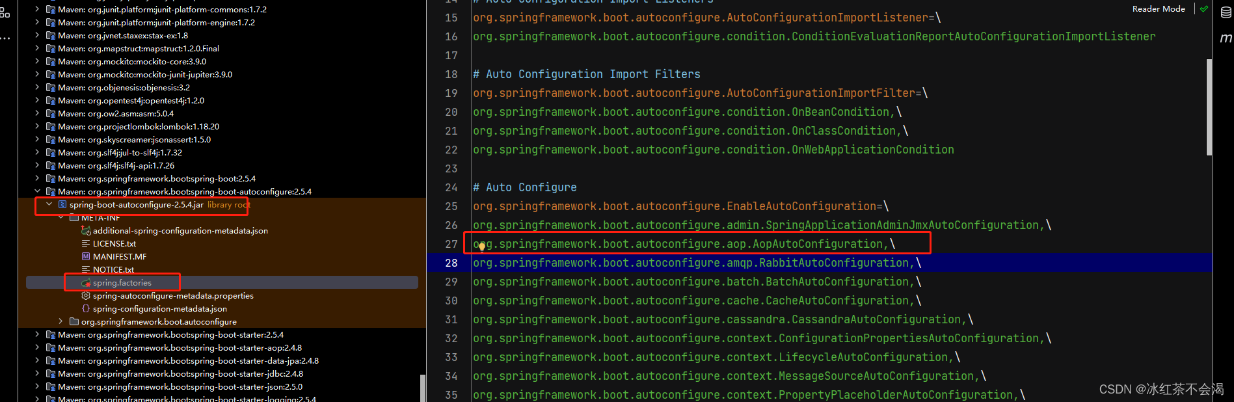Click library icon of Maven spring-boot:2.5.4
Image resolution: width=1234 pixels, height=402 pixels.
tap(51, 179)
